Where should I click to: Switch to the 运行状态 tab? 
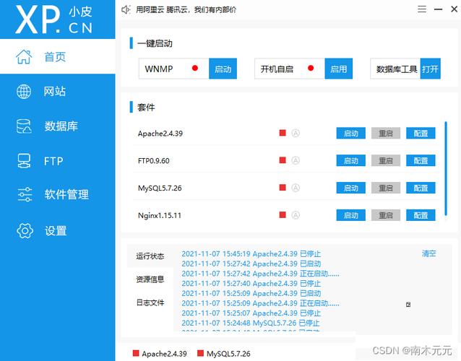(150, 256)
